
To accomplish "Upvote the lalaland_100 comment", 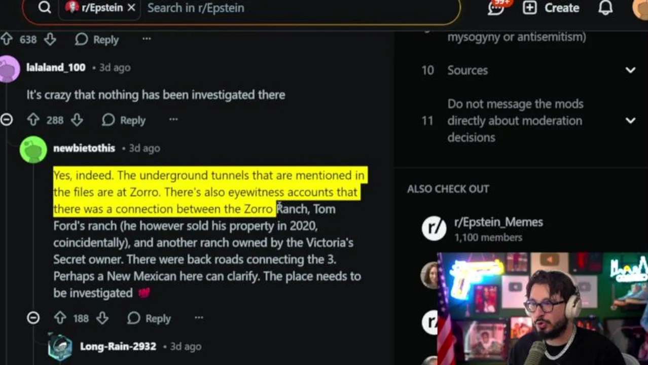I will [33, 120].
